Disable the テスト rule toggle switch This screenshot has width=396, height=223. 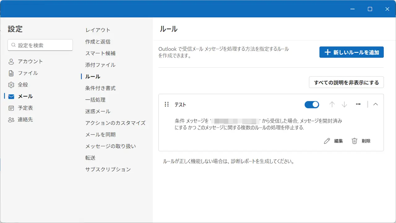tap(312, 104)
